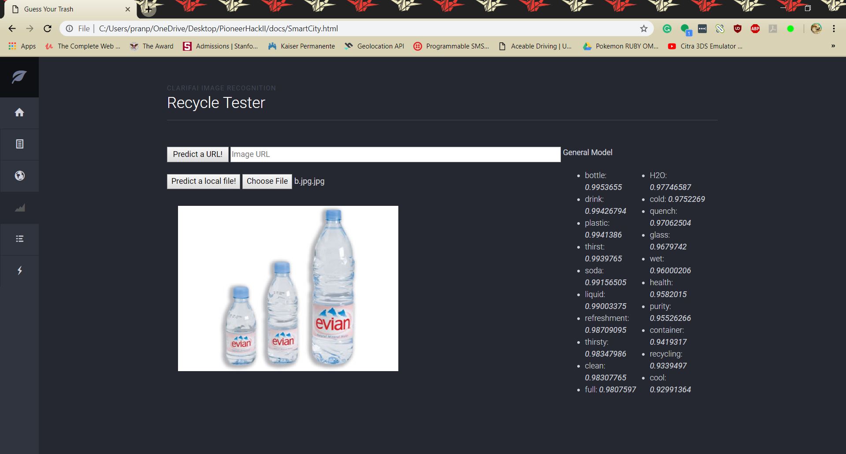
Task: Open the ABP Adblock Plus extension
Action: coord(755,29)
